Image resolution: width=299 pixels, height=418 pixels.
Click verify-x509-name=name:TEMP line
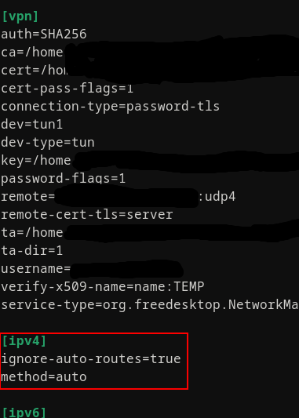pos(103,287)
